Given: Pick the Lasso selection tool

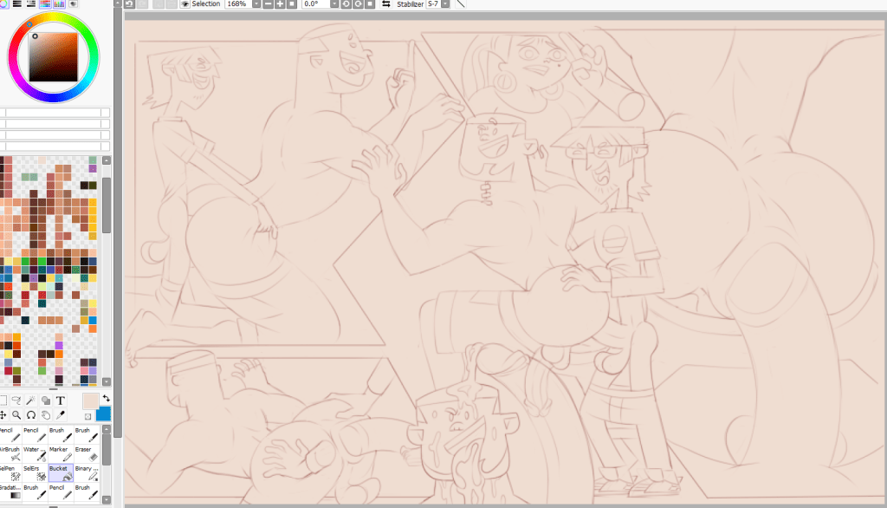Looking at the screenshot, I should click(16, 401).
